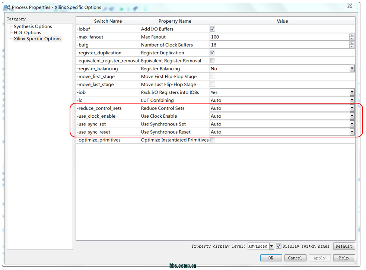Select the -iob switch name cell
Viewport: 366px width, 270px height.
108,92
